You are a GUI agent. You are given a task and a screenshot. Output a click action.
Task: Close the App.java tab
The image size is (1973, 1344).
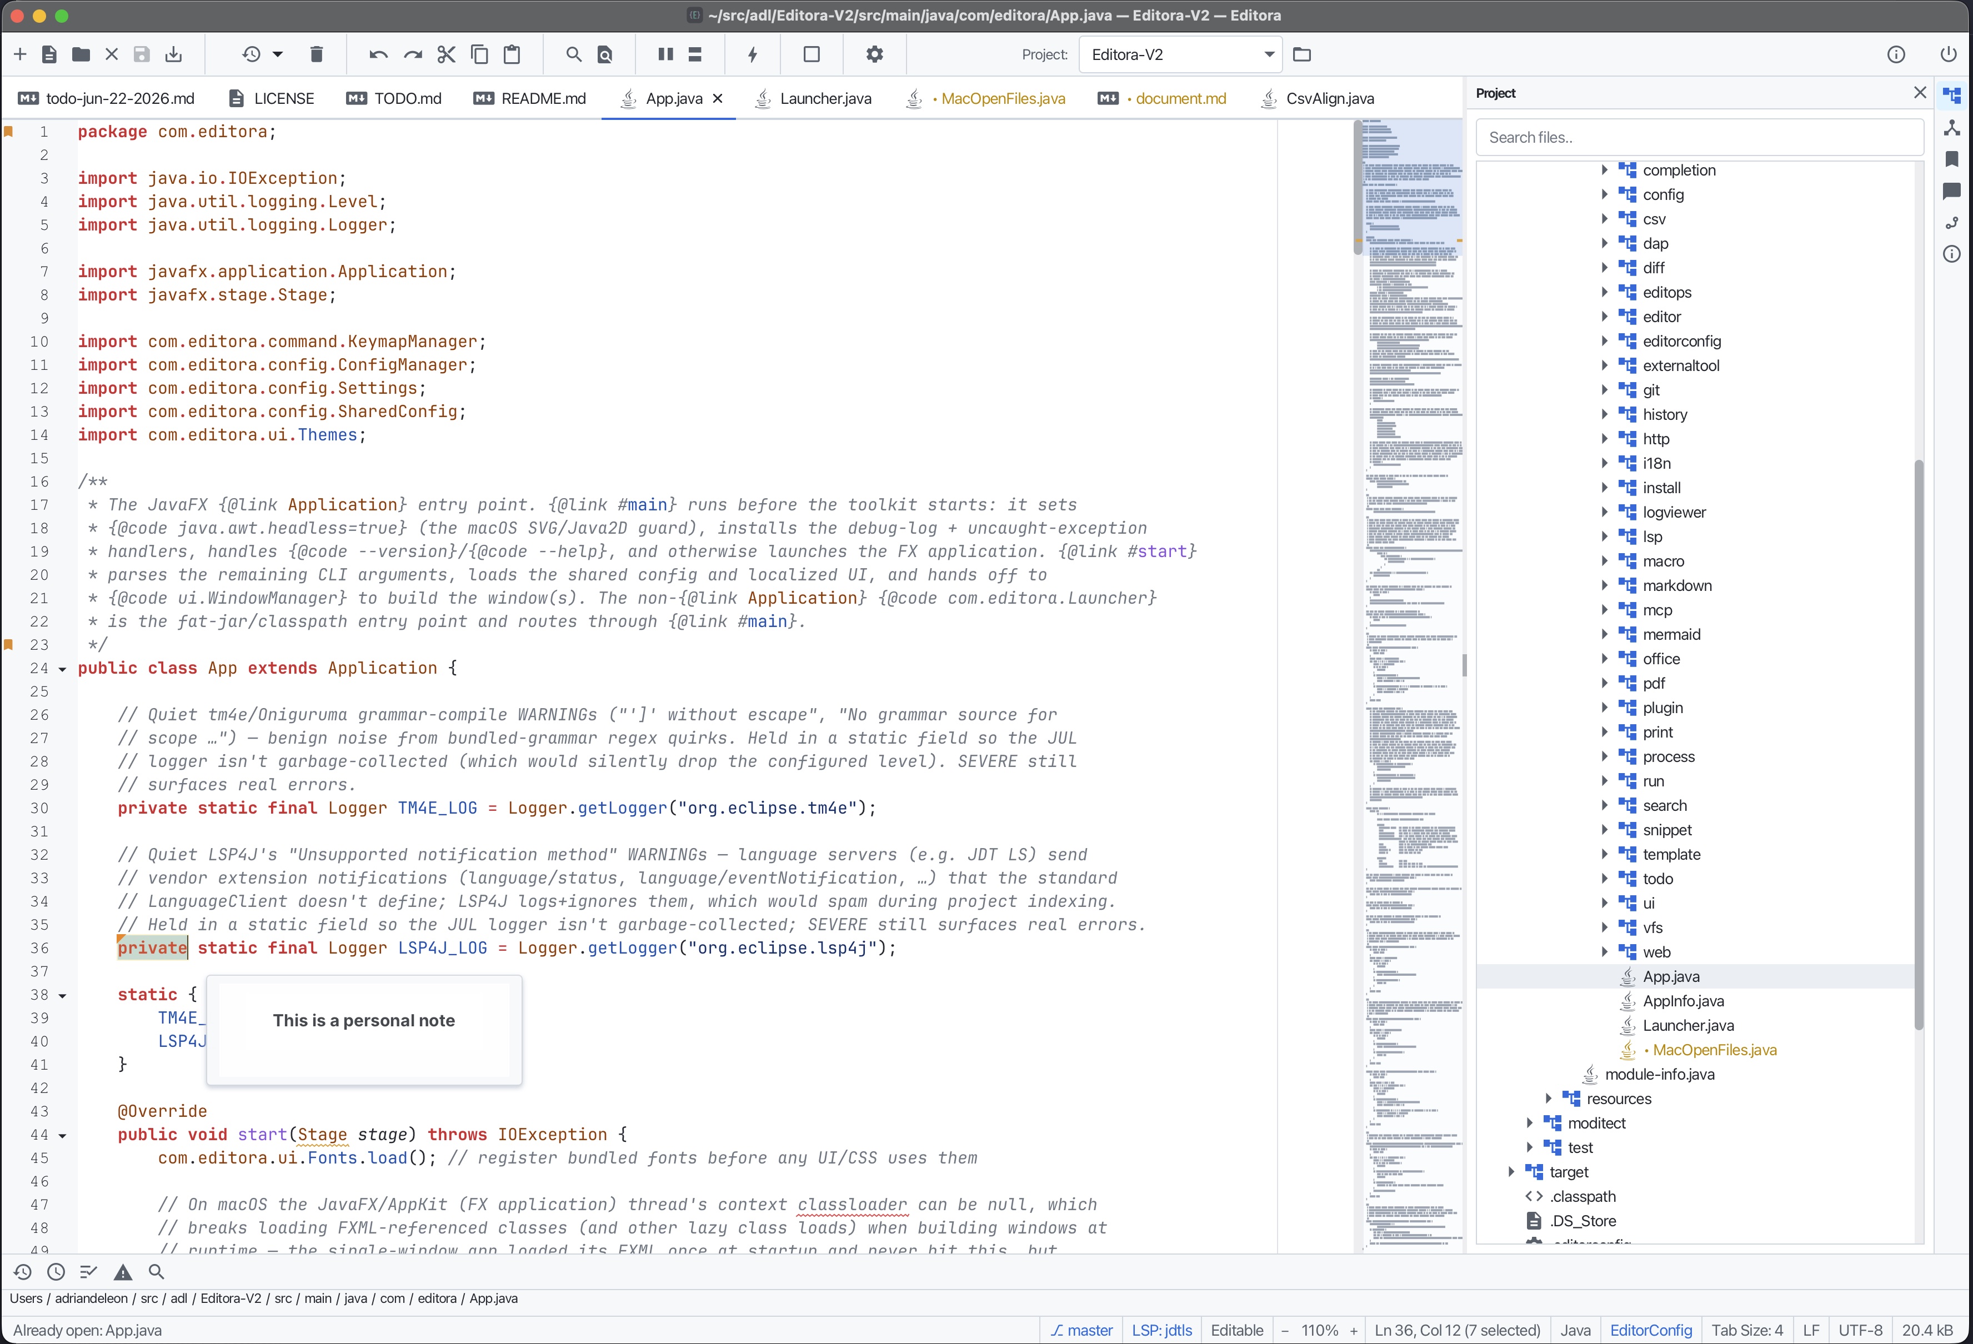pos(718,98)
